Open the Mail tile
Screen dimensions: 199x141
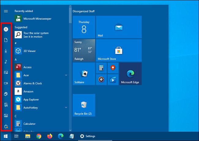[119, 27]
